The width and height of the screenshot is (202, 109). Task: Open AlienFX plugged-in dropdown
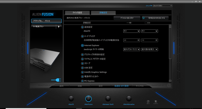(132, 31)
